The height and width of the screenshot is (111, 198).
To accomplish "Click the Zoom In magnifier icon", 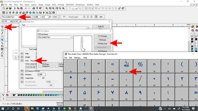I will [x=47, y=8].
